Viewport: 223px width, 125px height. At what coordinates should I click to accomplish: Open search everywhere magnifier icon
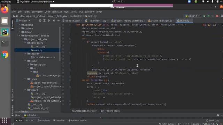(x=222, y=16)
